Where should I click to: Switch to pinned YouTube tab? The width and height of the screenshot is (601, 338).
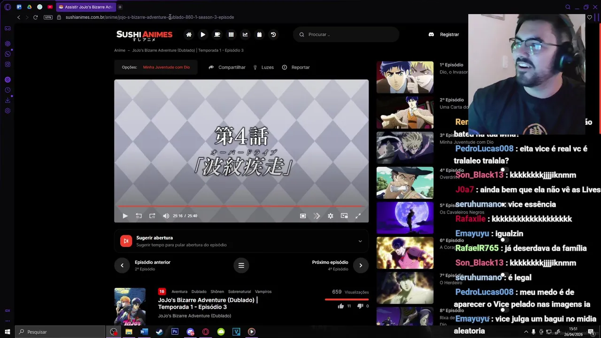(x=50, y=7)
